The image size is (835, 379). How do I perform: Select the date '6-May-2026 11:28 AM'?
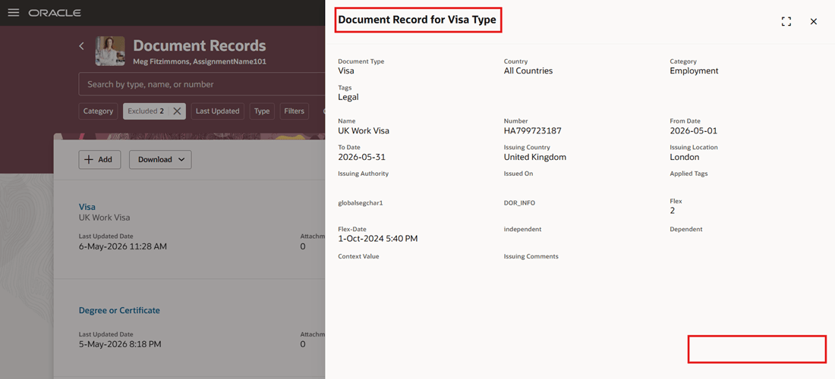pos(123,246)
